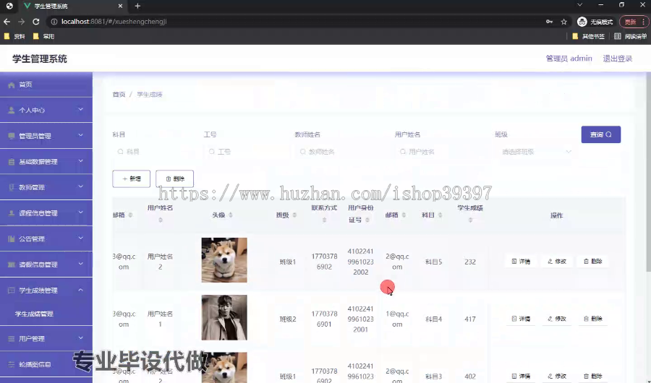The image size is (651, 383).
Task: Click the icon beside 管理员管理
Action: coord(11,136)
